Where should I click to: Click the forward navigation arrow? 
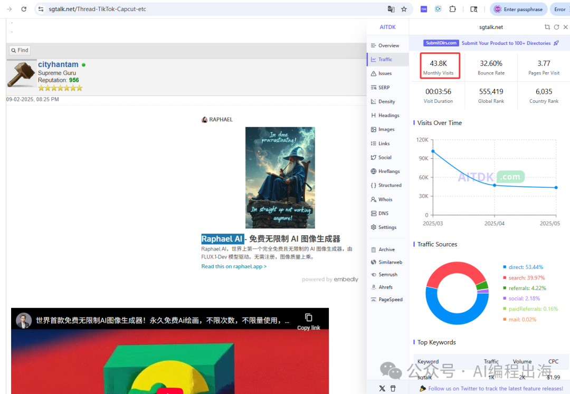[x=9, y=9]
